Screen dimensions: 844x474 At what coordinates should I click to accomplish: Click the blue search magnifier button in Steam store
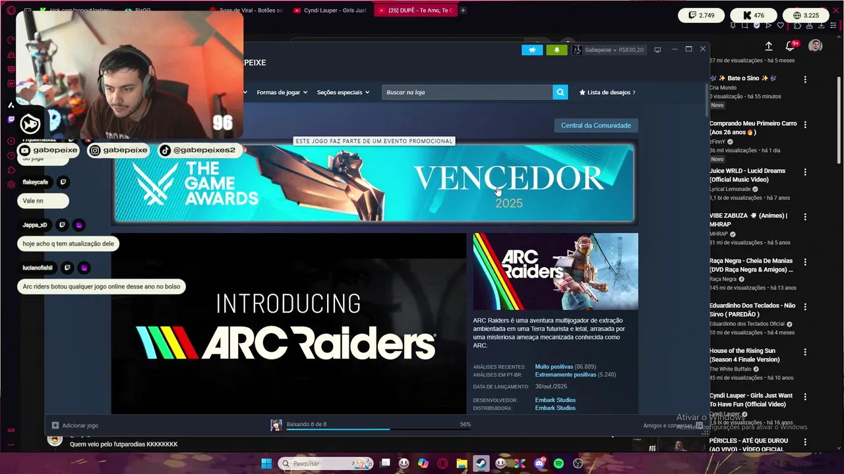tap(560, 92)
